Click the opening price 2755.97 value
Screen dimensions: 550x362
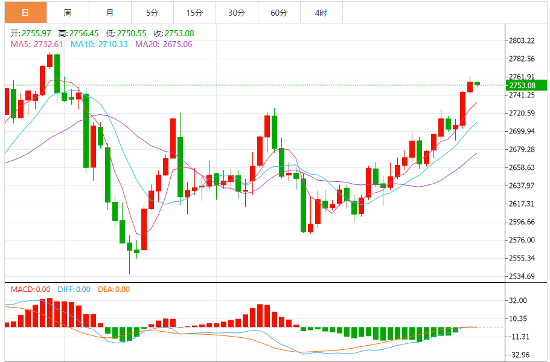(x=36, y=33)
